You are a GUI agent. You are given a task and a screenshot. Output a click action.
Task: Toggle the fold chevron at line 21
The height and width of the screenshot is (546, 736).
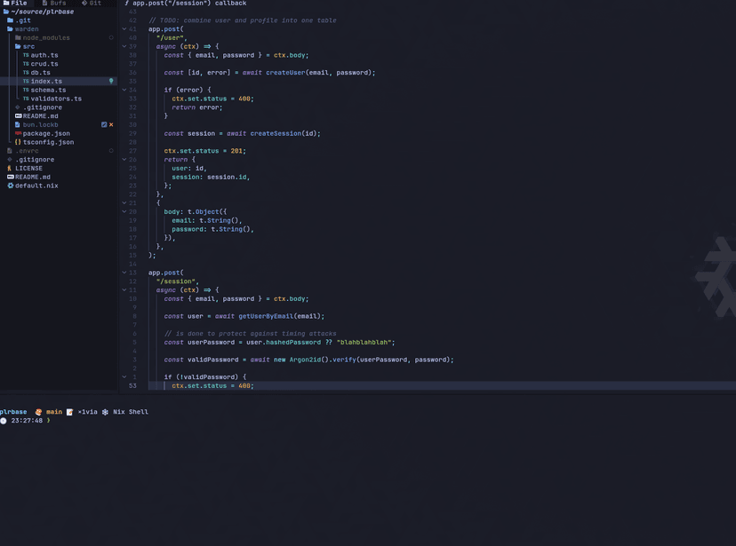click(x=124, y=203)
